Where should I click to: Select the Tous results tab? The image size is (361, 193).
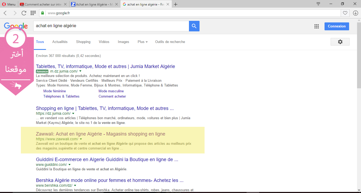[x=40, y=42]
